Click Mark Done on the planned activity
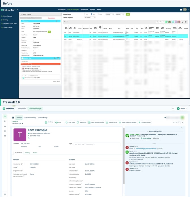The height and width of the screenshot is (197, 190). point(135,138)
